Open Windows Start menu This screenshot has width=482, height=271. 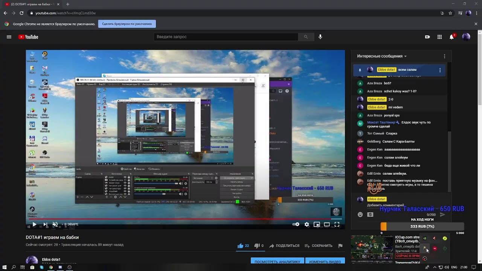point(4,267)
